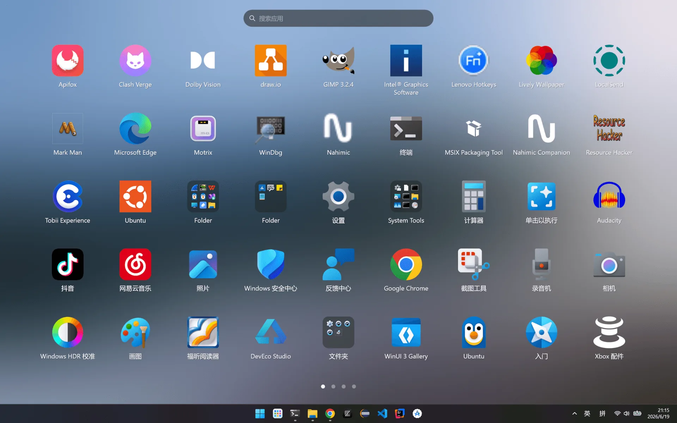Click the 搜索应用 search field
Screen dimensions: 677x423
tap(338, 18)
